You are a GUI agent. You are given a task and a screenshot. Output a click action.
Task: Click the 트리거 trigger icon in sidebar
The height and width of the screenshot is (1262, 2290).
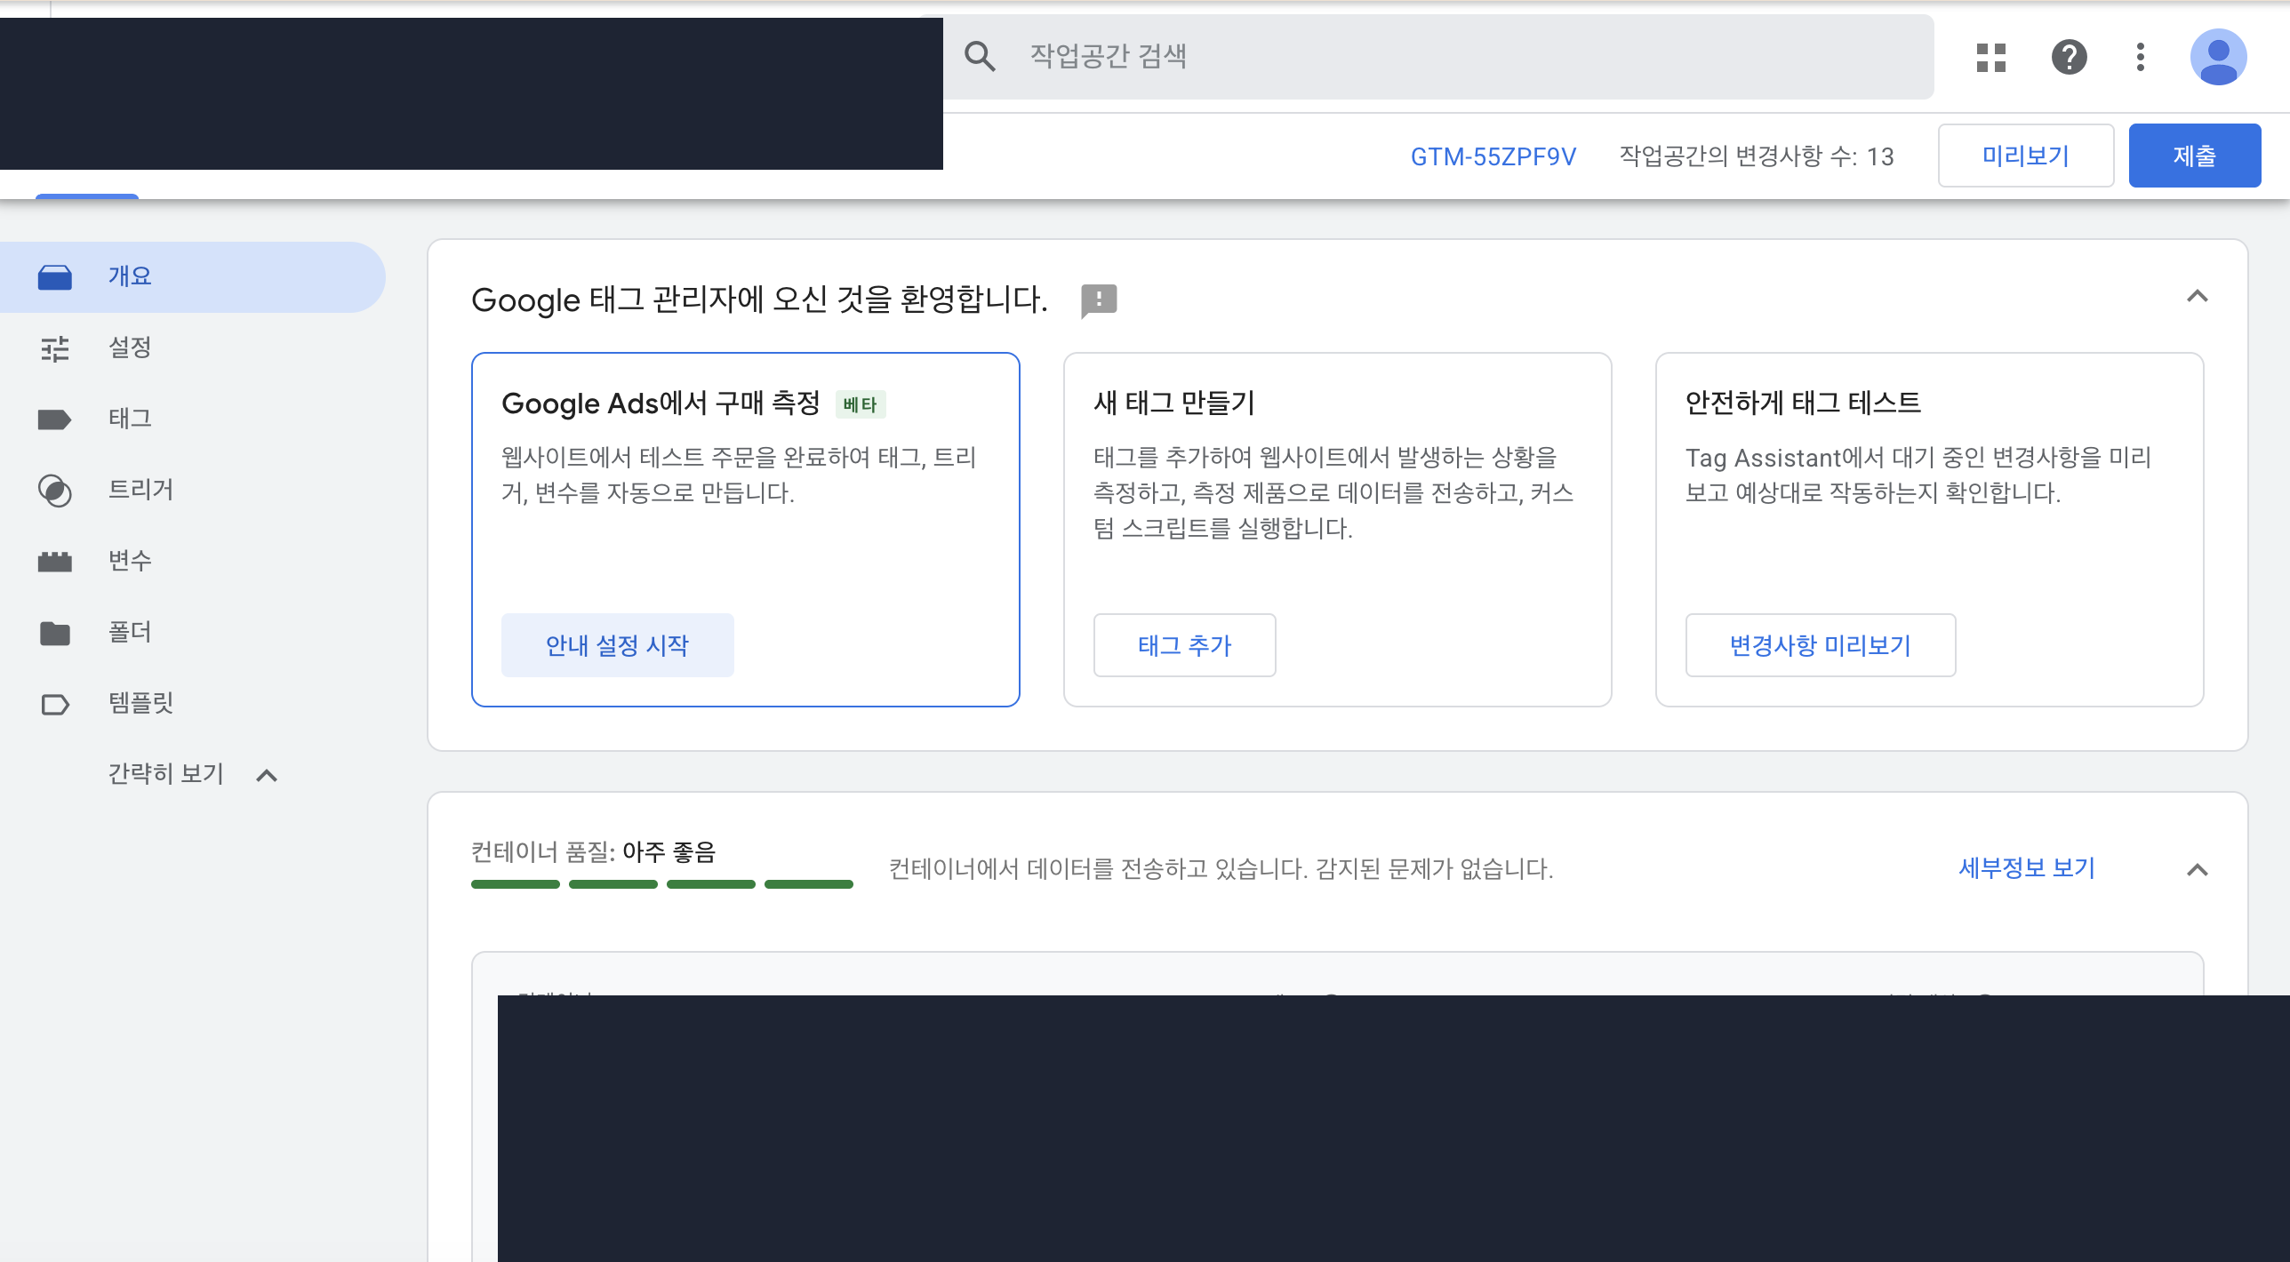tap(55, 491)
